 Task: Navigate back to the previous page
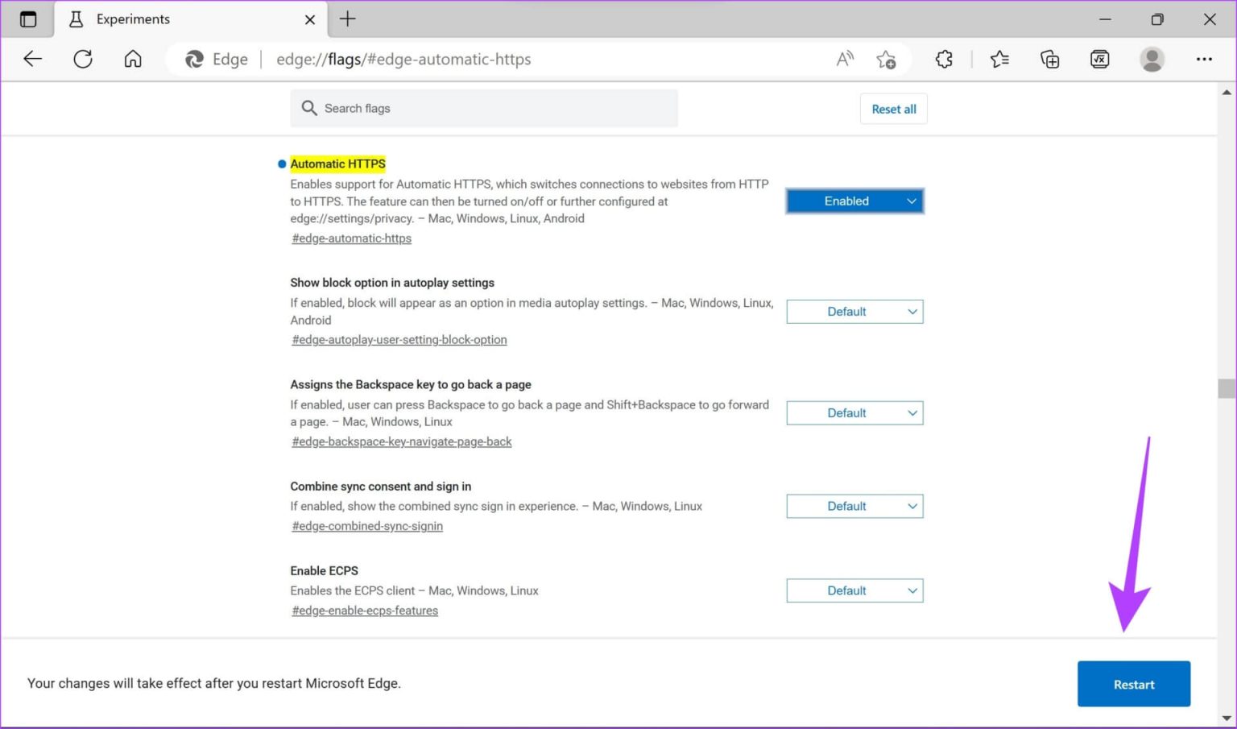tap(32, 59)
